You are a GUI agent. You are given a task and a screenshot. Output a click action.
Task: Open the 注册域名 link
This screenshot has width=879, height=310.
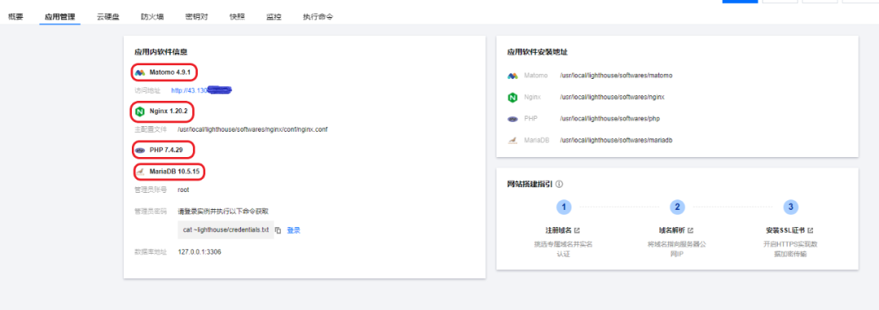tap(558, 230)
